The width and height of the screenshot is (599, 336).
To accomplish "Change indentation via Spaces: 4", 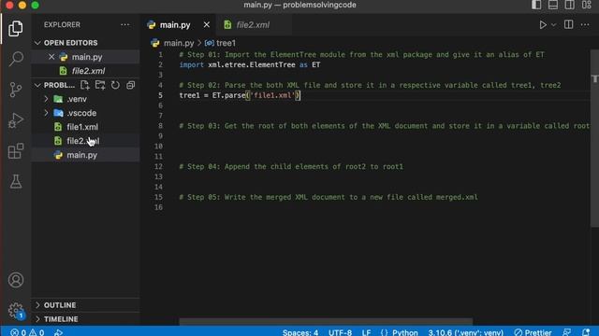I will click(300, 332).
